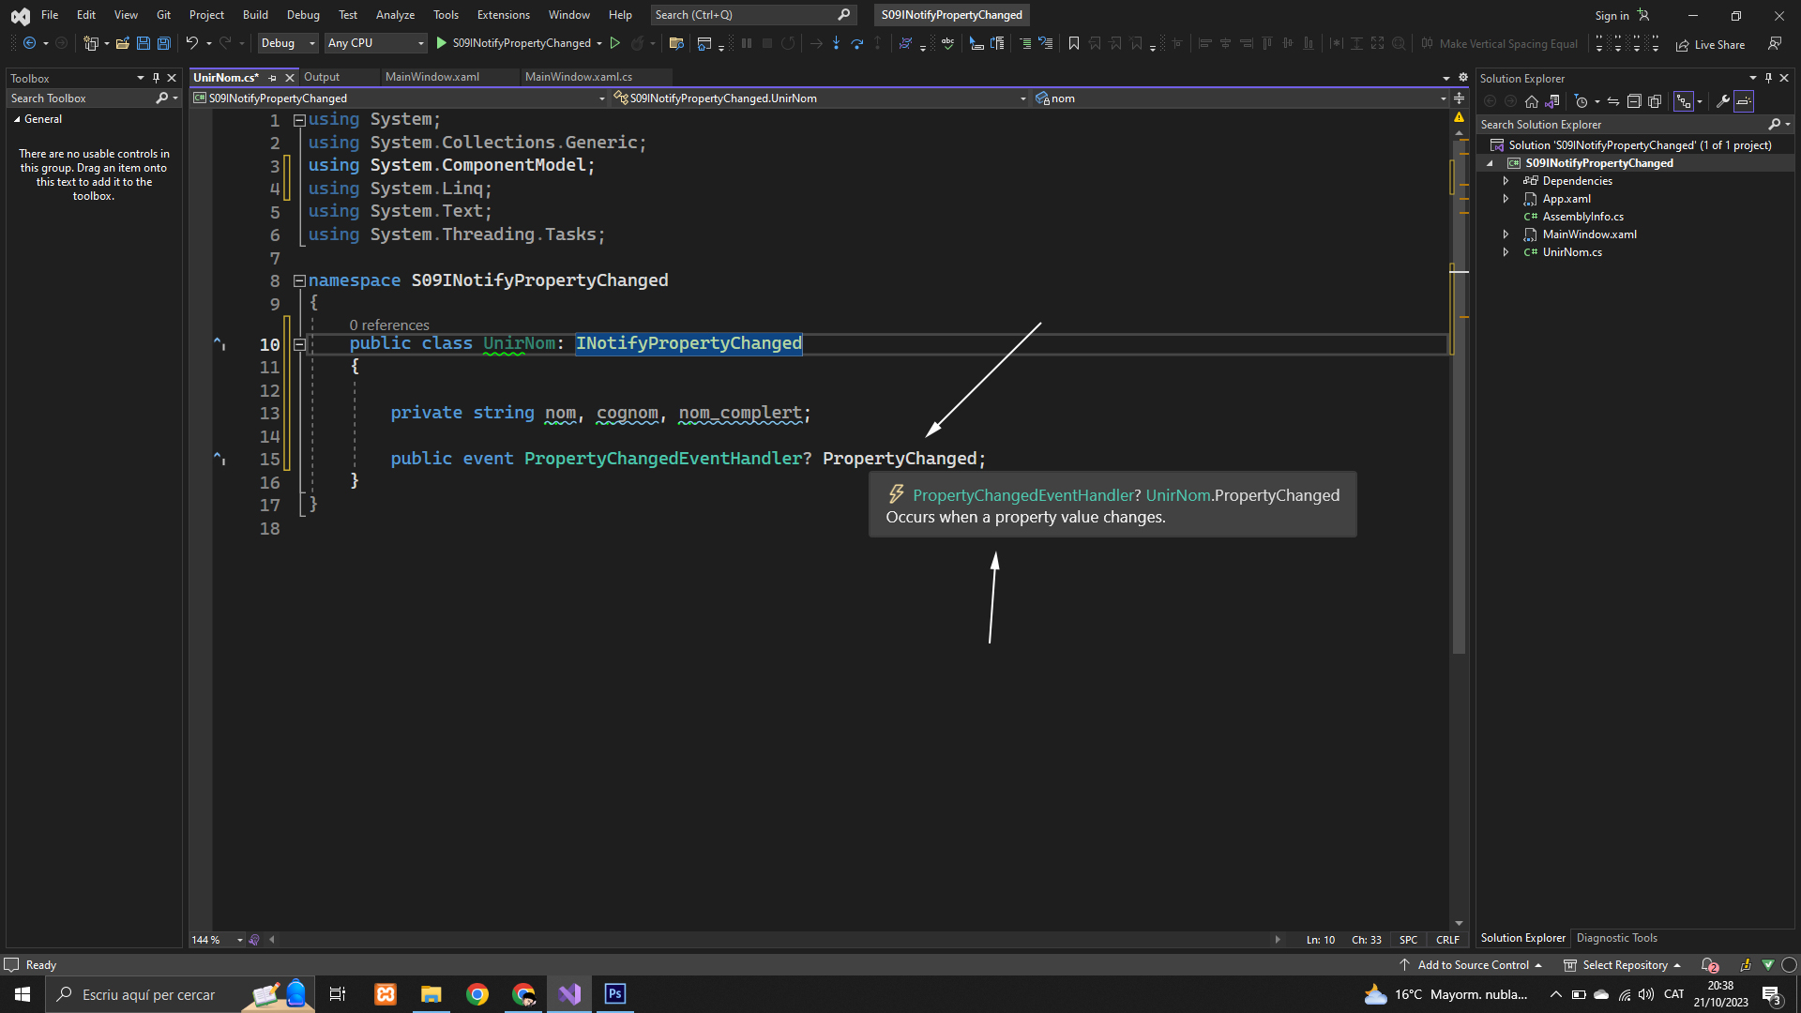Click Step Over debug icon

pyautogui.click(x=856, y=43)
